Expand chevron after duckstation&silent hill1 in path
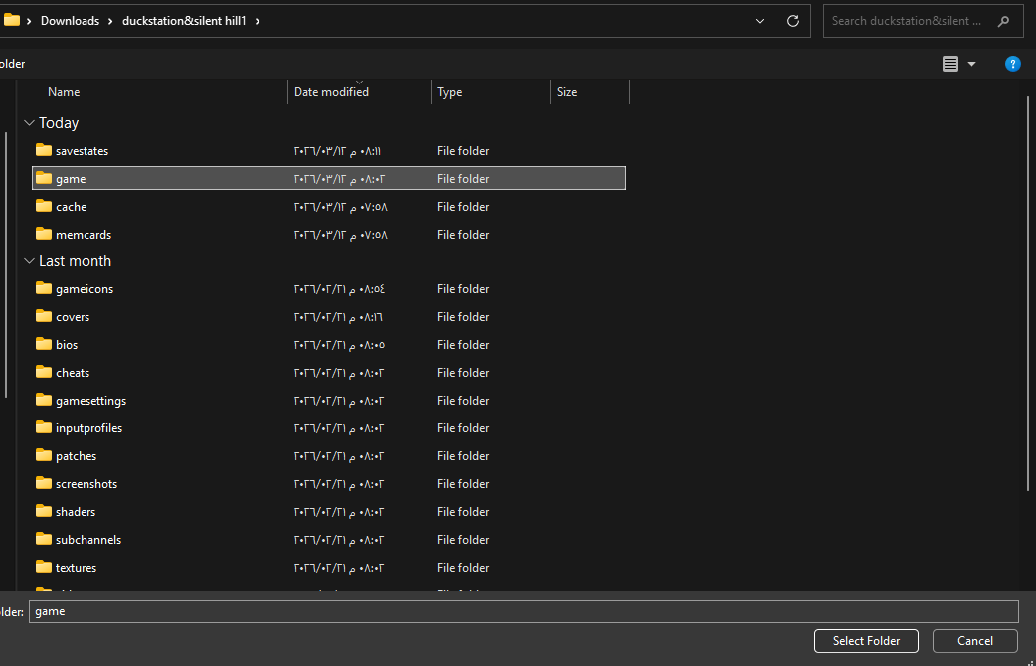 click(258, 21)
